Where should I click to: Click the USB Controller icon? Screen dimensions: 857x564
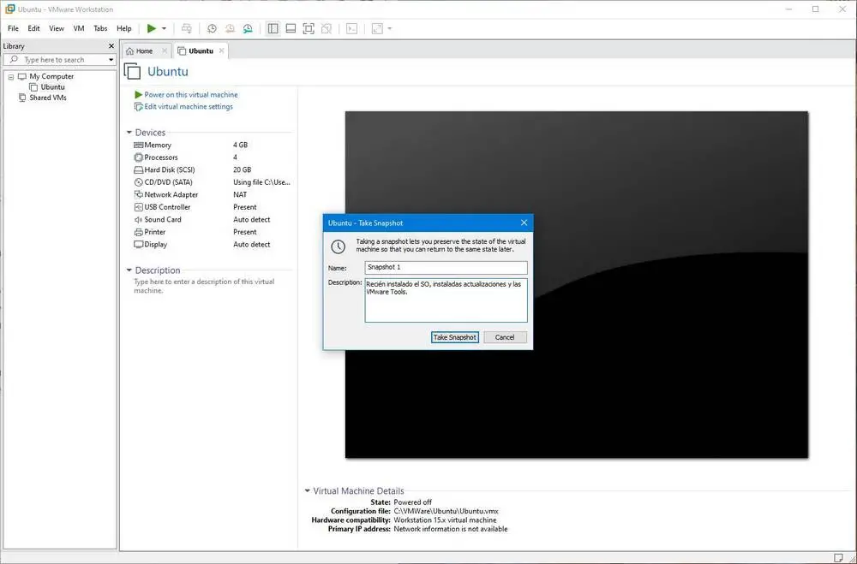point(139,207)
